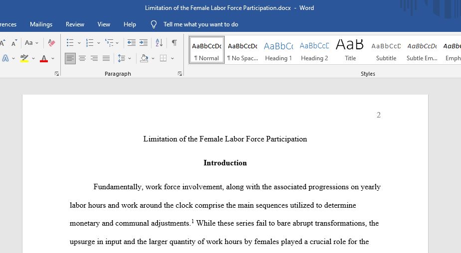Apply the Heading 2 style

point(314,50)
